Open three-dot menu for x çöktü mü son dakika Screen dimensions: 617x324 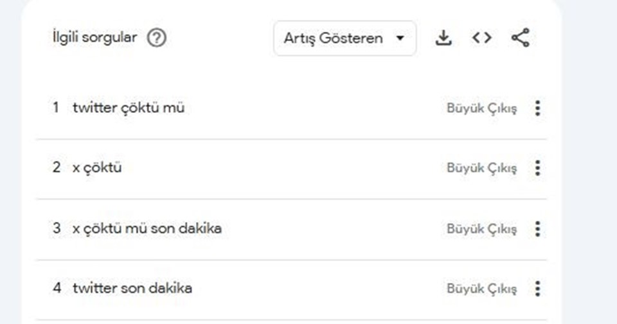point(537,228)
